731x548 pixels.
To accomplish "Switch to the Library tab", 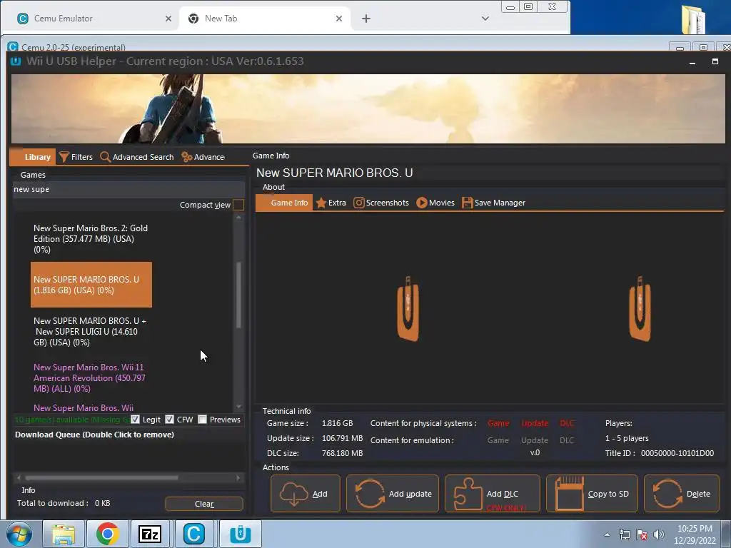I will (33, 157).
